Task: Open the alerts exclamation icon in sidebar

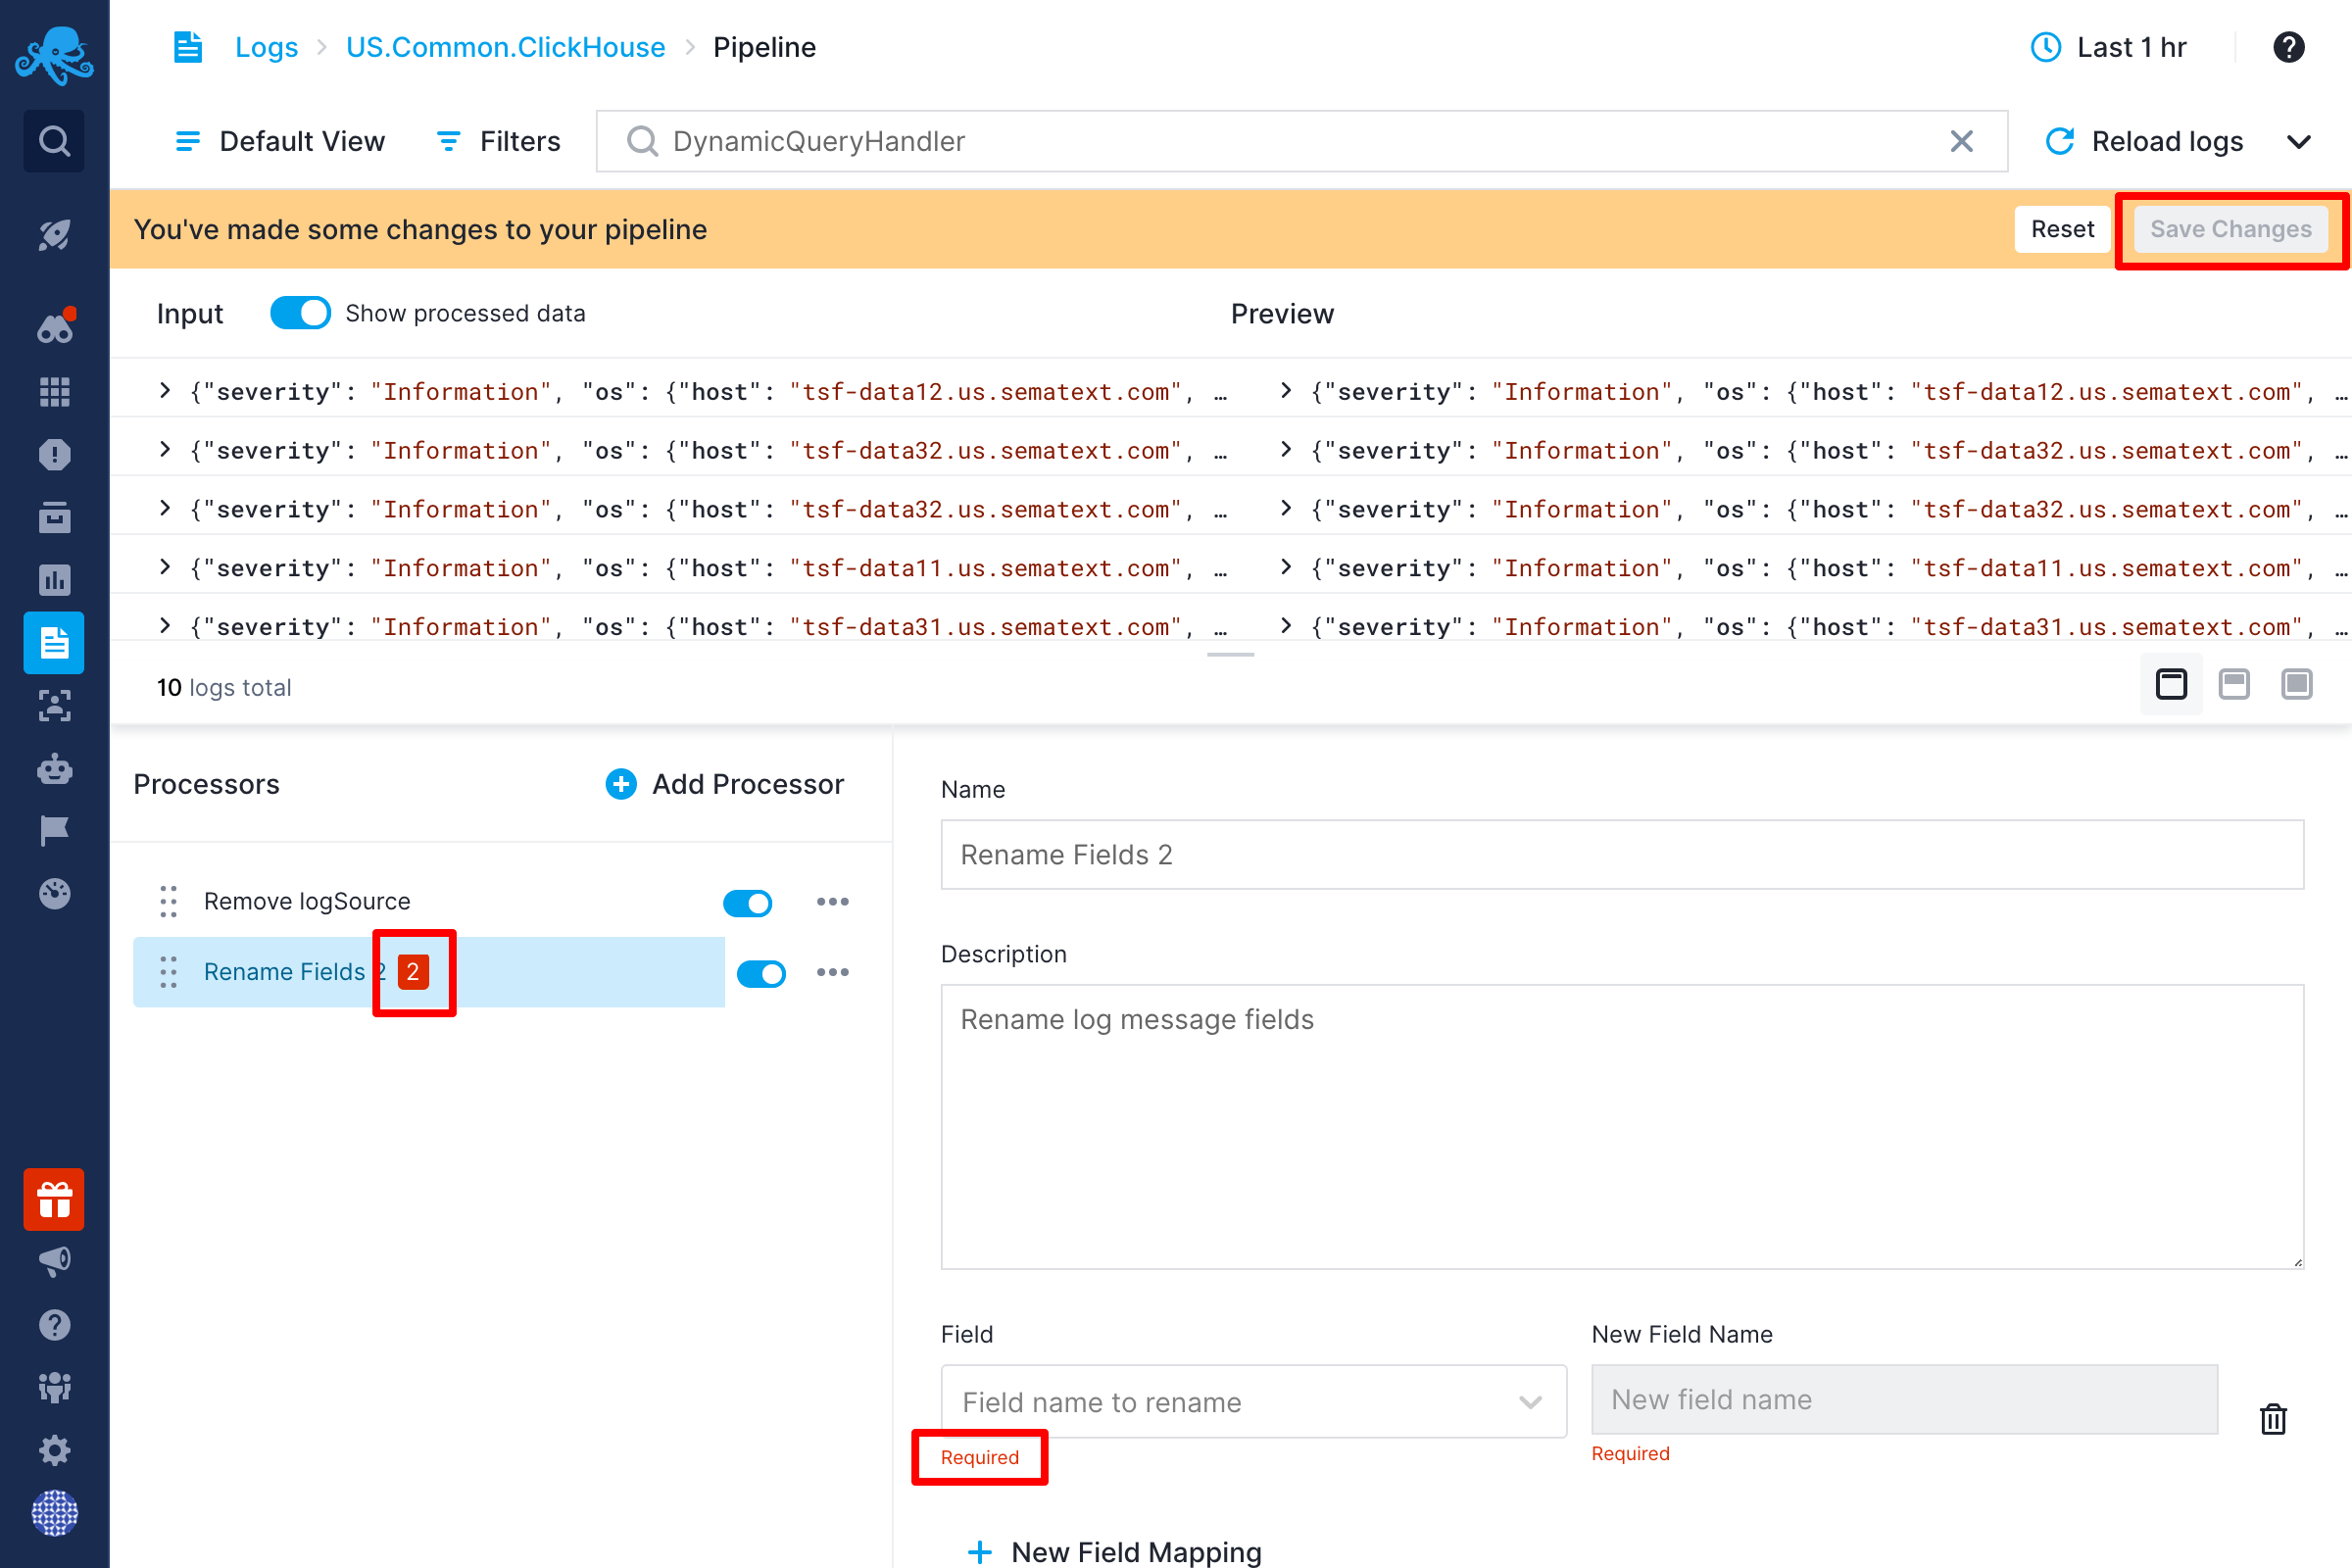Action: tap(54, 454)
